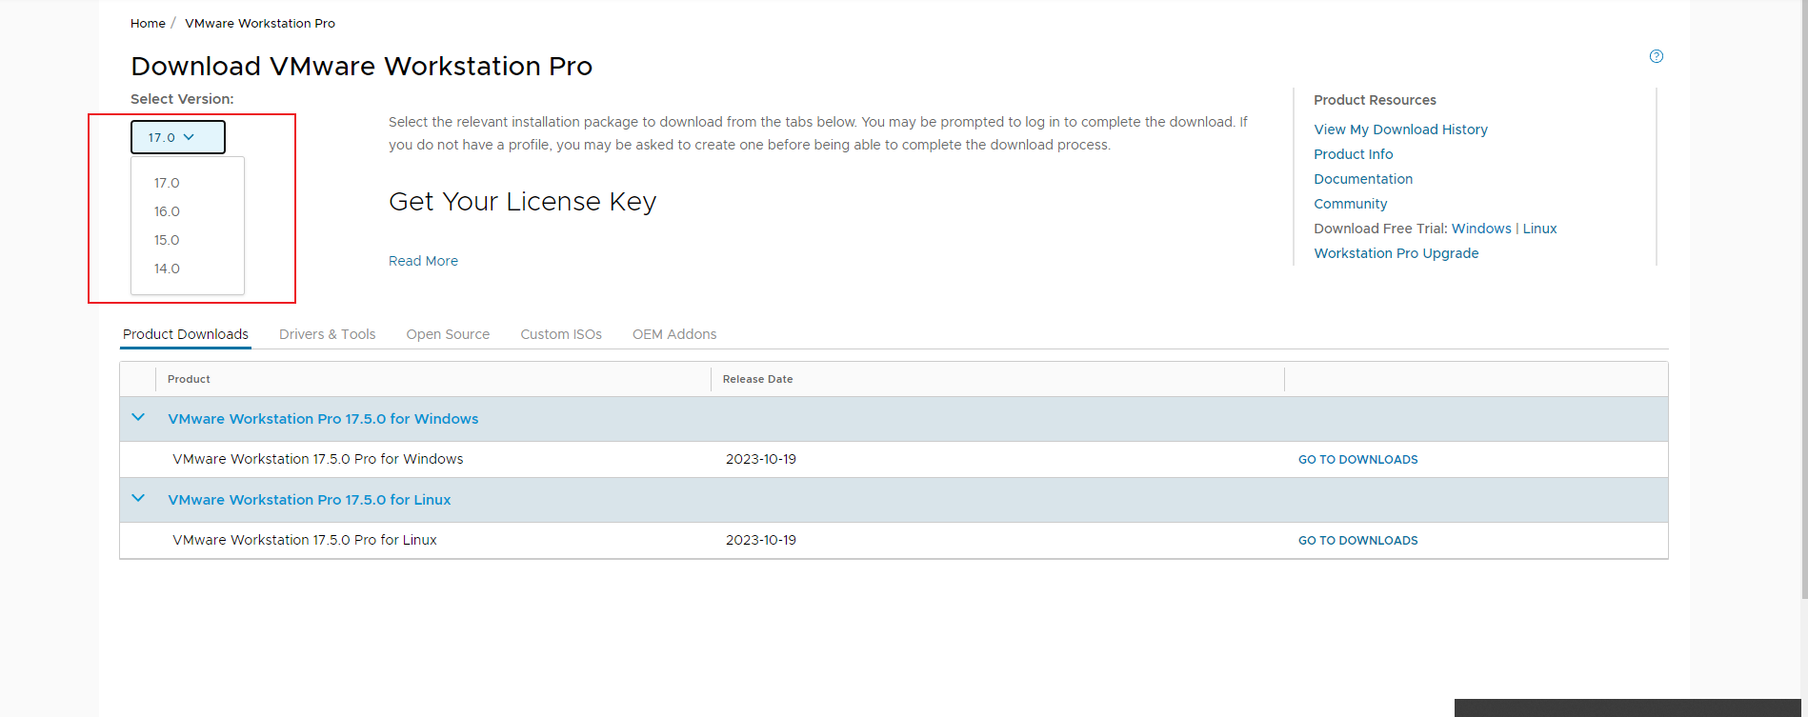Click the Release Date column header
The image size is (1808, 717).
pos(757,379)
